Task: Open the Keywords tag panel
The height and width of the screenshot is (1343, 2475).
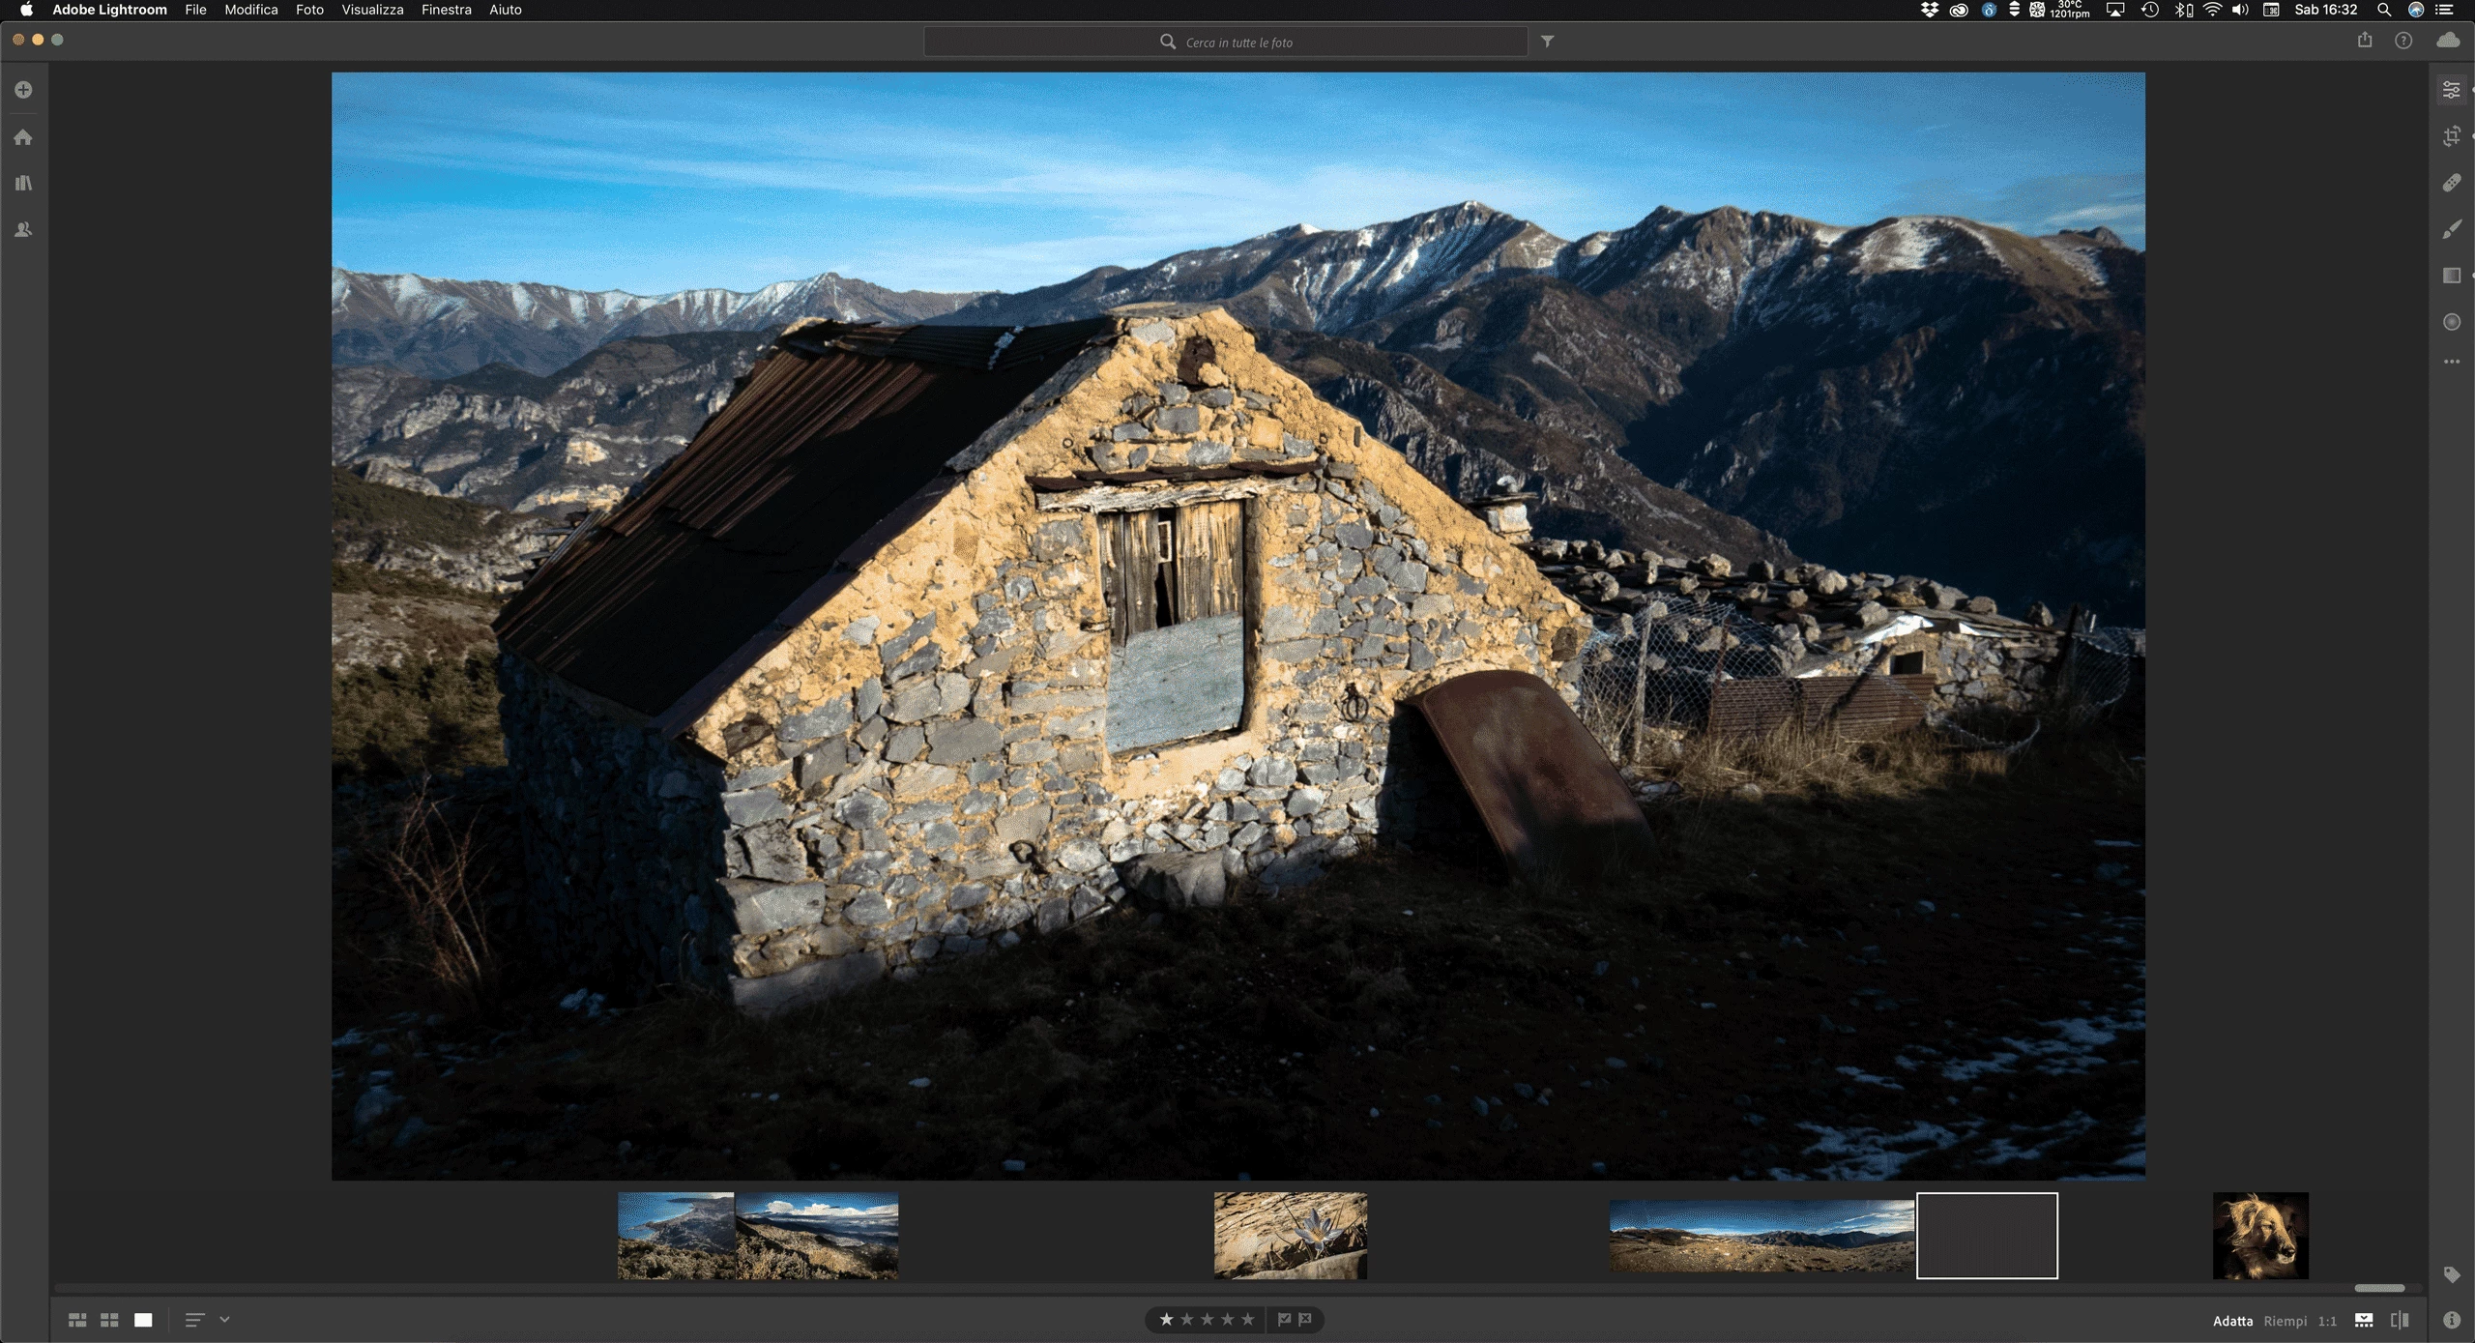Action: [x=2451, y=1274]
